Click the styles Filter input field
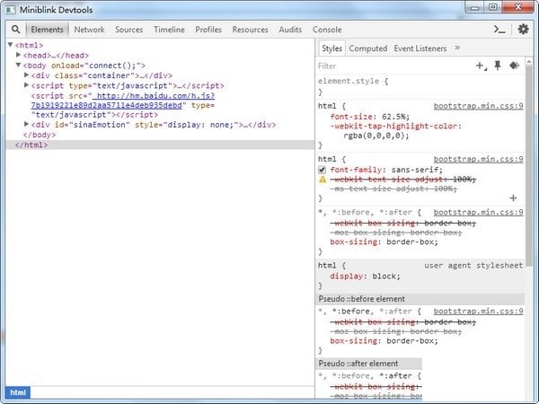 [391, 66]
